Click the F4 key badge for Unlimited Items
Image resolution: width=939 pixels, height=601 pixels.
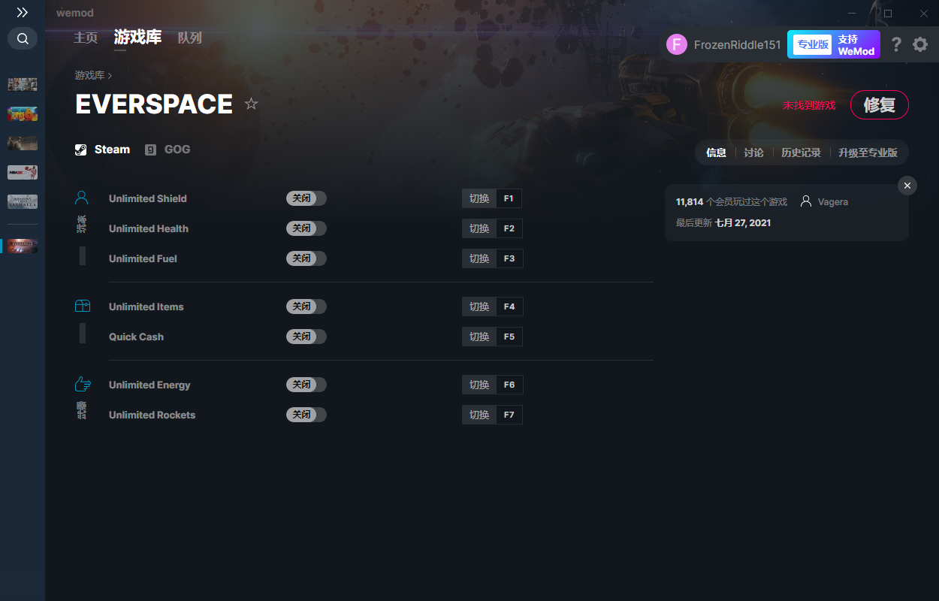[x=509, y=307]
